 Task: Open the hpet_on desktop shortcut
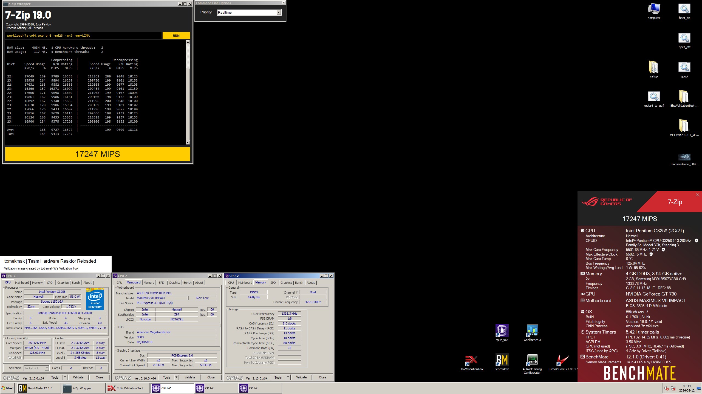point(684,11)
